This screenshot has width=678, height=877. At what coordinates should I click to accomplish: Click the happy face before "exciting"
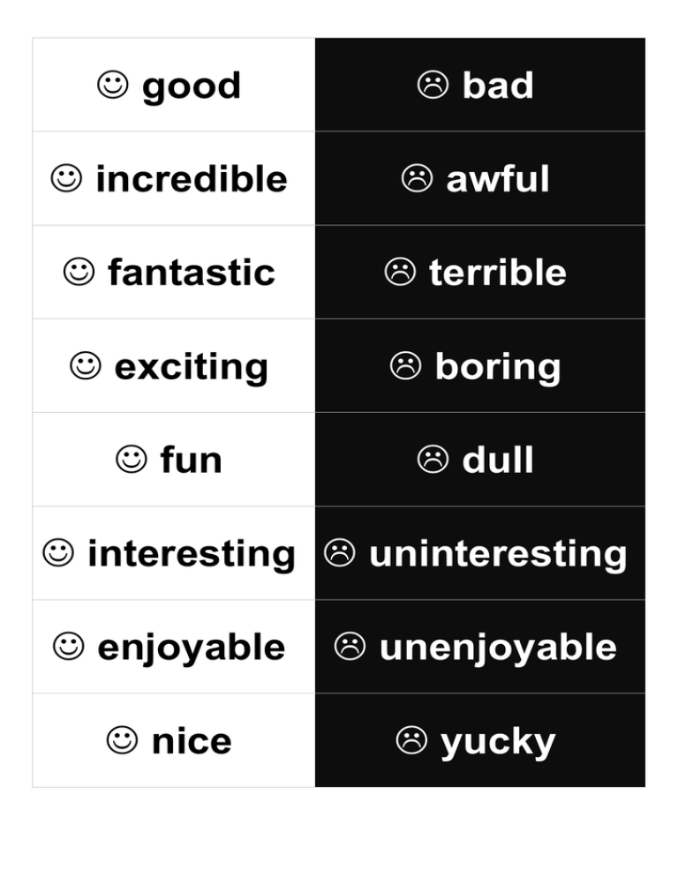[x=85, y=365]
